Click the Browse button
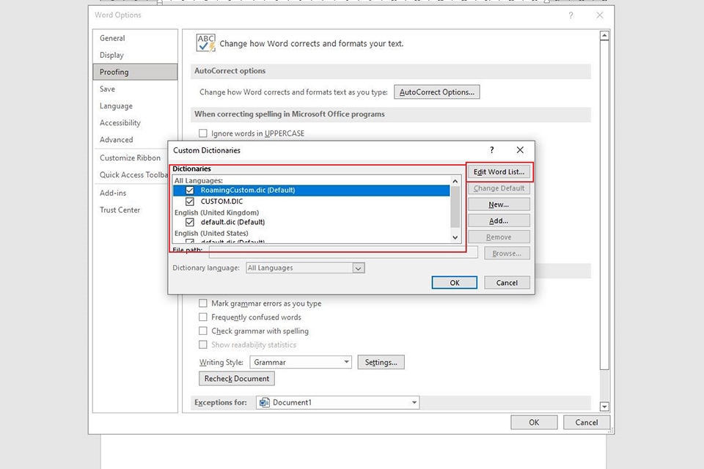 507,253
